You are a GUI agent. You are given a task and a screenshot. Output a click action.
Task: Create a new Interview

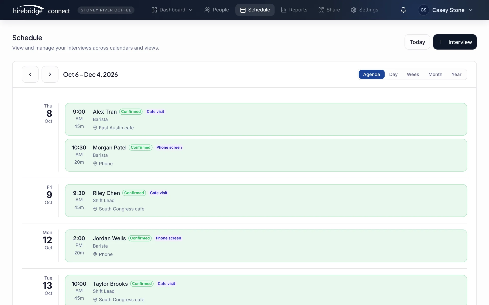click(455, 42)
